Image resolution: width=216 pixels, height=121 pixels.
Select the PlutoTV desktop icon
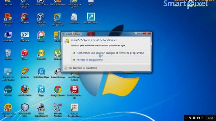[8, 91]
